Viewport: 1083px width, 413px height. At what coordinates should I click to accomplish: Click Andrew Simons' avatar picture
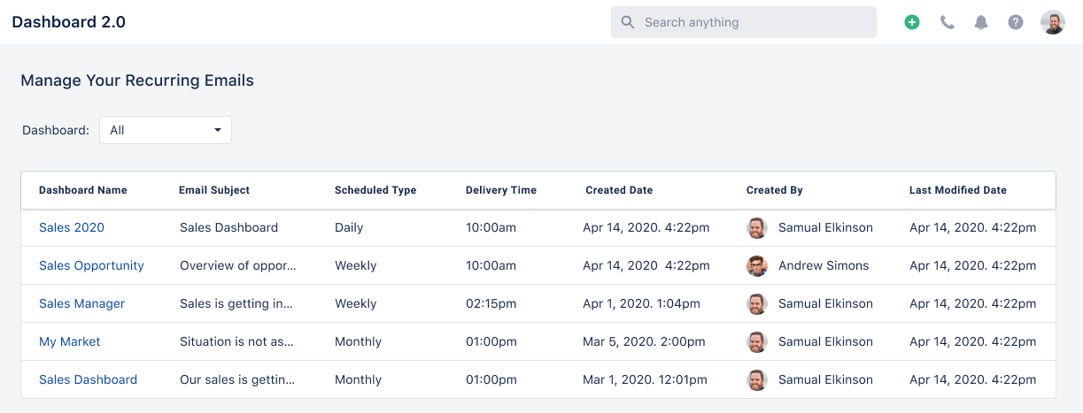coord(757,265)
